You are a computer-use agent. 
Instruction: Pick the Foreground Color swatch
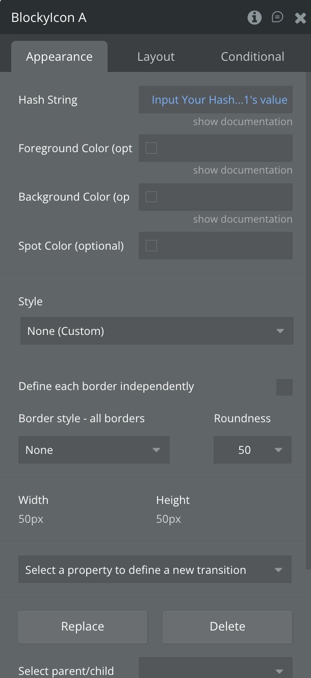[151, 149]
